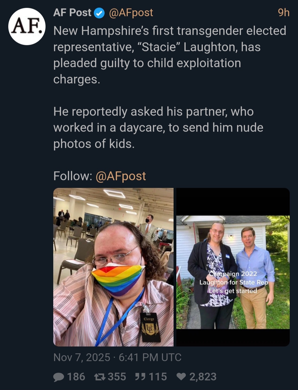
Task: Like the post with the heart icon
Action: click(181, 377)
